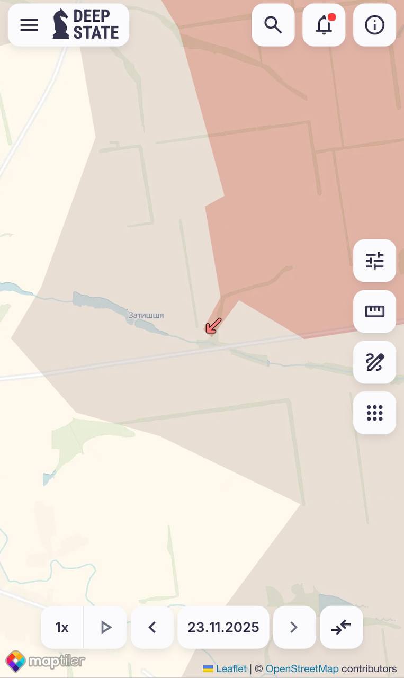Go to next date
Viewport: 404px width, 678px height.
click(x=294, y=628)
